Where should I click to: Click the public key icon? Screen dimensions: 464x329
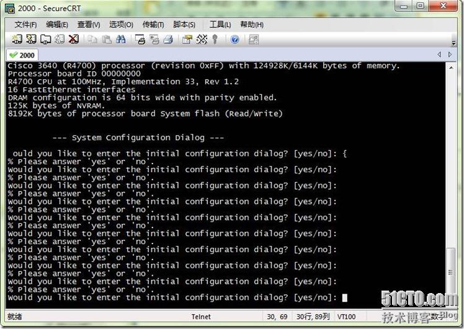pos(215,39)
